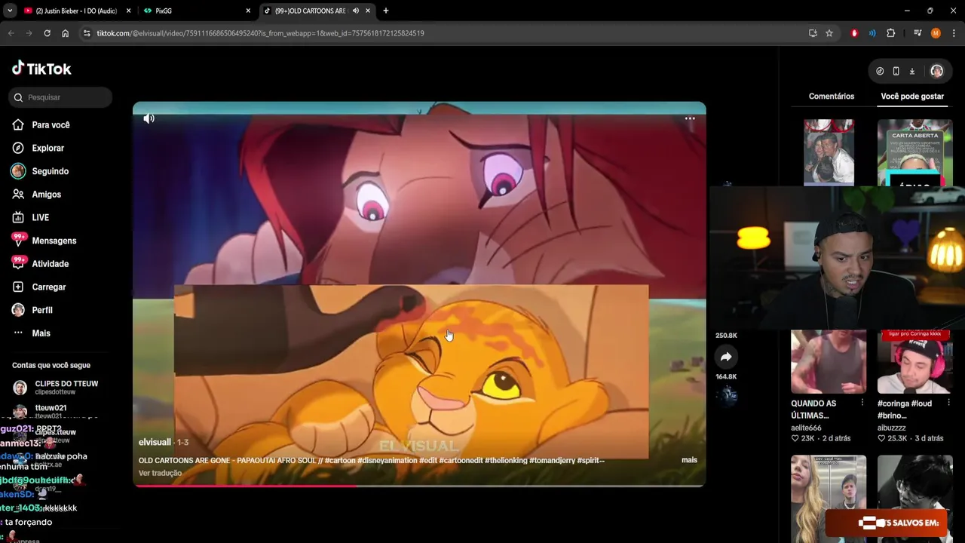The height and width of the screenshot is (543, 965).
Task: Open the Chrome profile M avatar
Action: pos(936,33)
